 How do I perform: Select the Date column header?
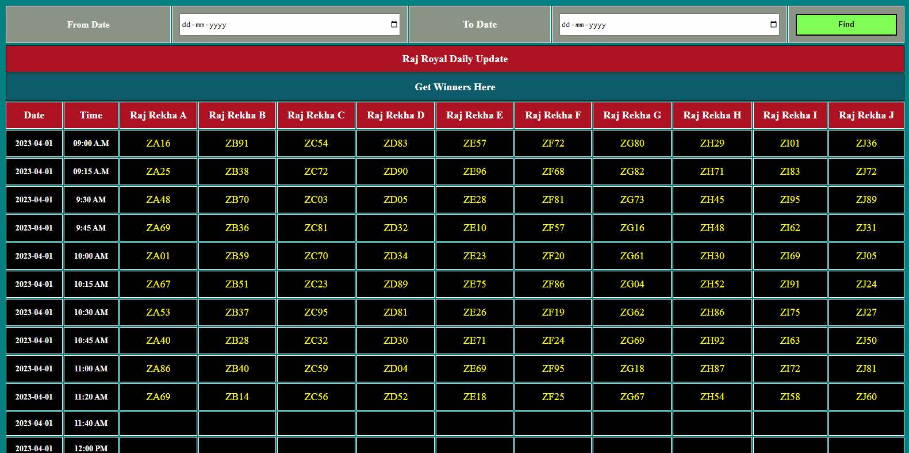(34, 116)
